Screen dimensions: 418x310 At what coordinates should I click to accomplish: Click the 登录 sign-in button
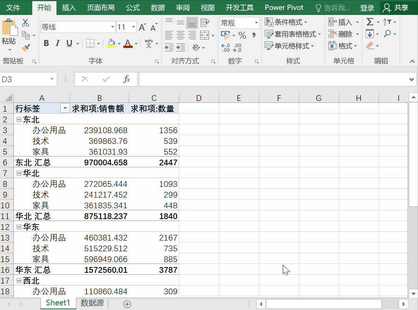(367, 8)
